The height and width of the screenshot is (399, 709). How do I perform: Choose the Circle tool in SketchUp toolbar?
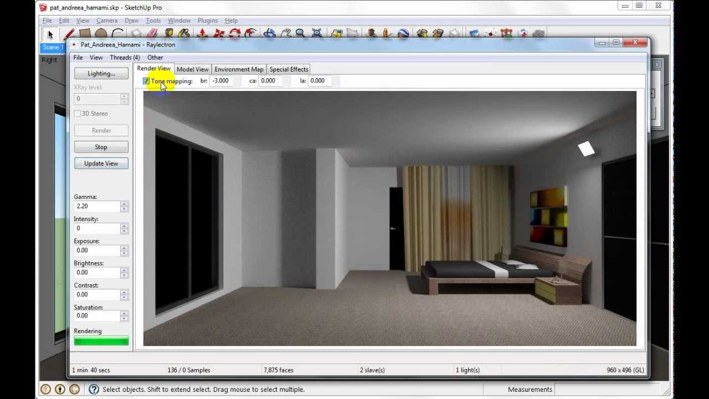pyautogui.click(x=100, y=34)
